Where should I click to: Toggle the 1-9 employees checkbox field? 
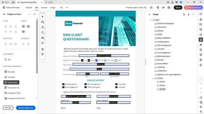82,60
